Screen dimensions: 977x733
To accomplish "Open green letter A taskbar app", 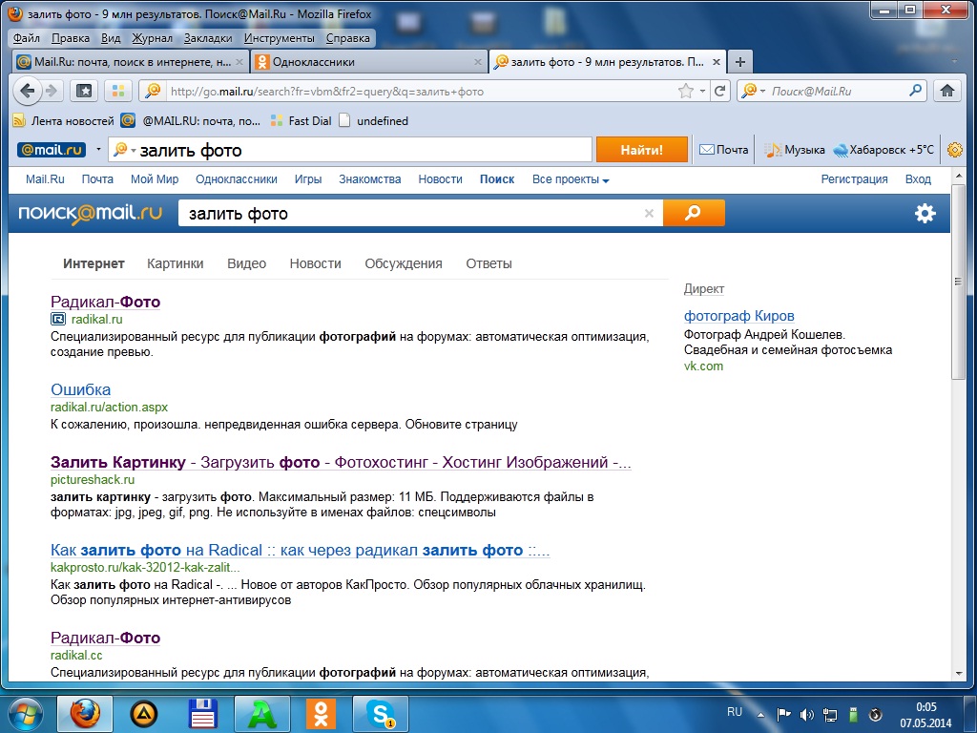I will coord(261,714).
